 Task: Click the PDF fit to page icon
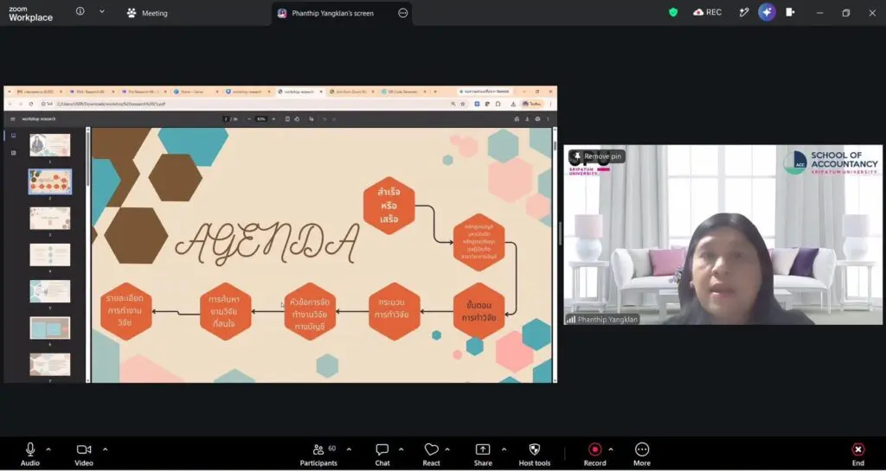(287, 119)
